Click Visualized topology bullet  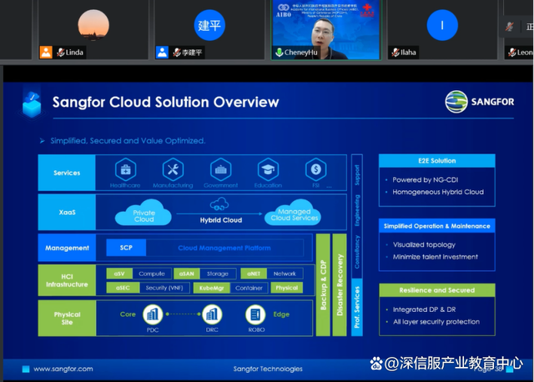[x=424, y=244]
